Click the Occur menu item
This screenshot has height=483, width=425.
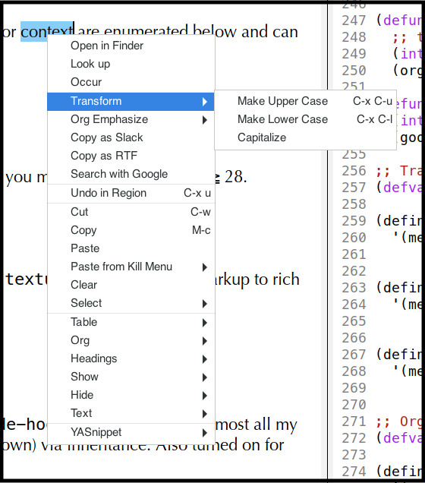point(131,82)
